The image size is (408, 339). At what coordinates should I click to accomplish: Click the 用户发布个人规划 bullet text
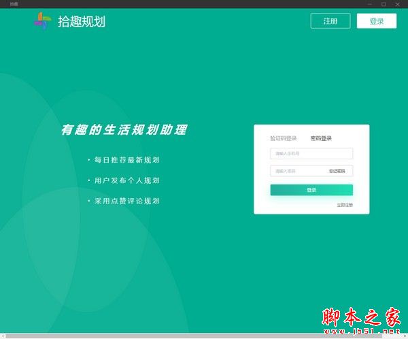(126, 180)
